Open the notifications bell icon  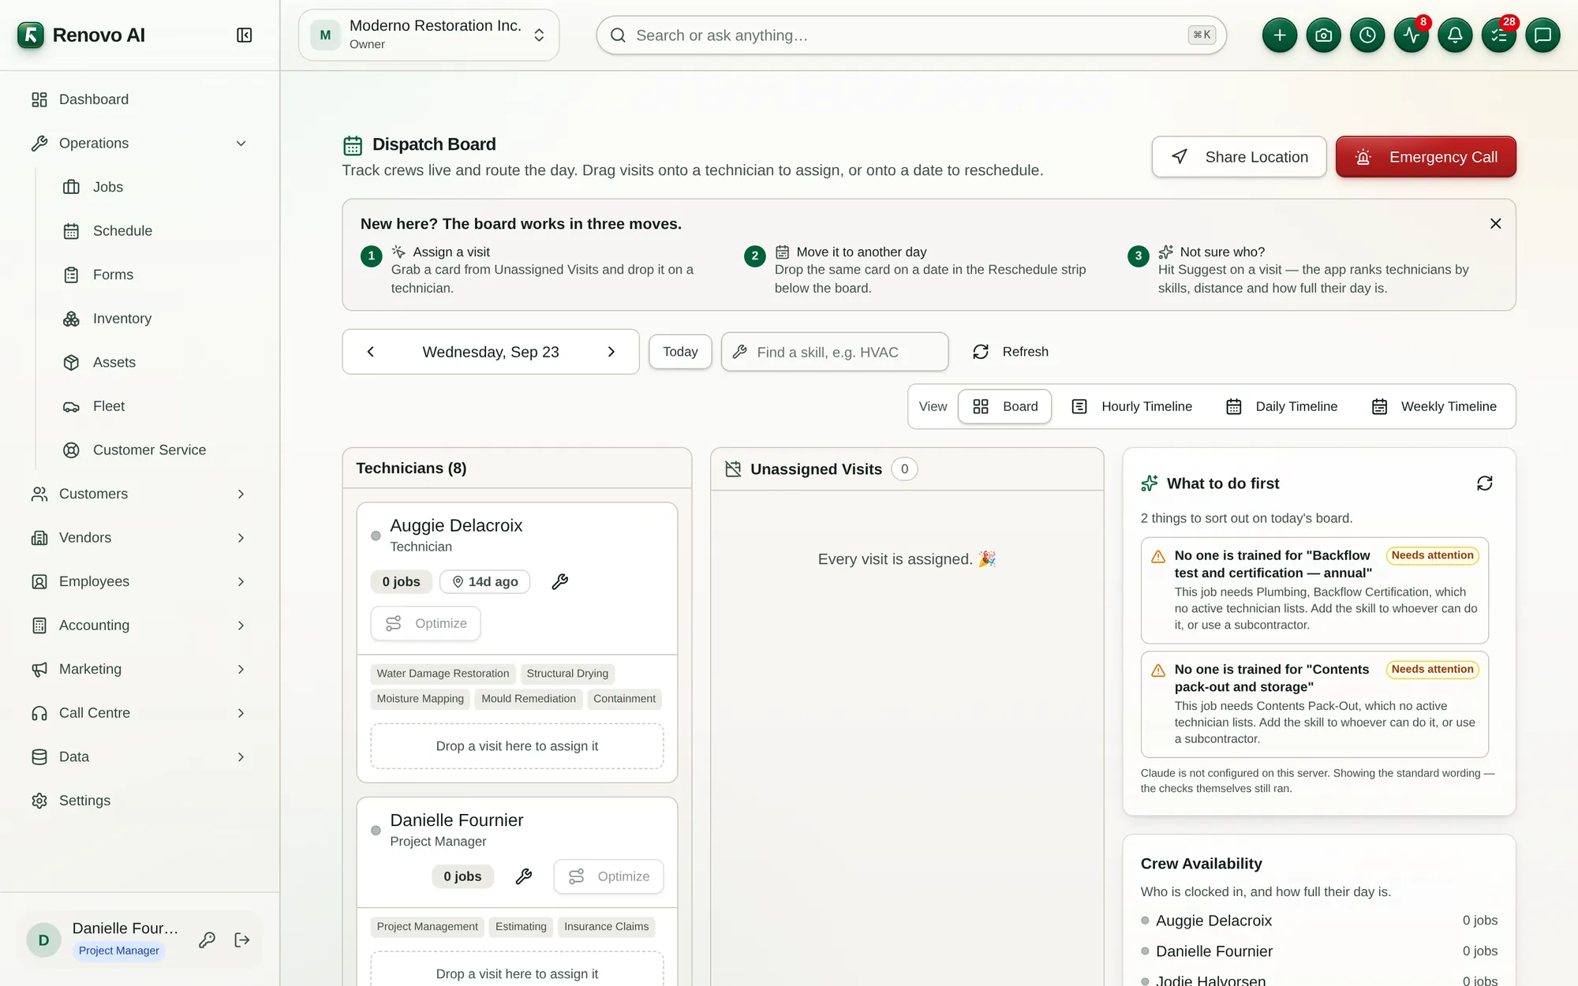click(1455, 35)
